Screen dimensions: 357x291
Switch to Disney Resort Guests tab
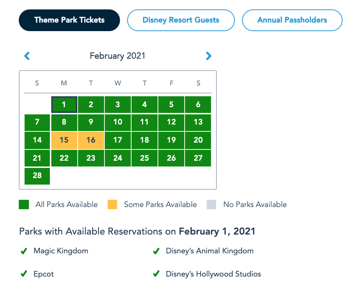coord(181,20)
